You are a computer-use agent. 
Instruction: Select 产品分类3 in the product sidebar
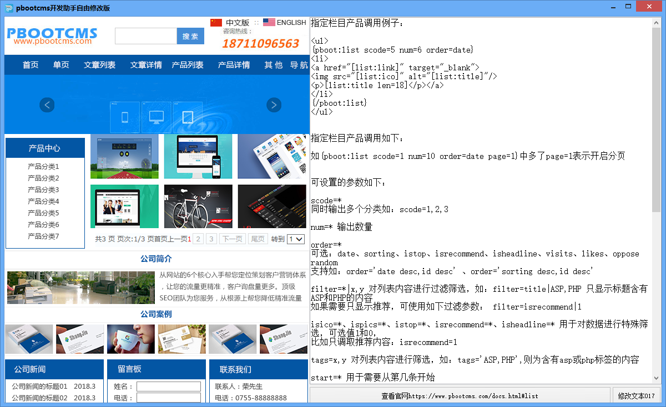click(43, 189)
